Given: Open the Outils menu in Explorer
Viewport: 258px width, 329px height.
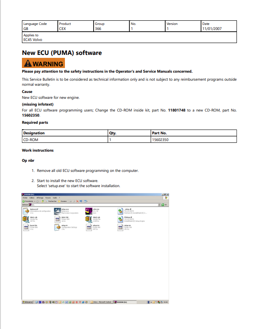Looking at the screenshot, I should pyautogui.click(x=55, y=198).
